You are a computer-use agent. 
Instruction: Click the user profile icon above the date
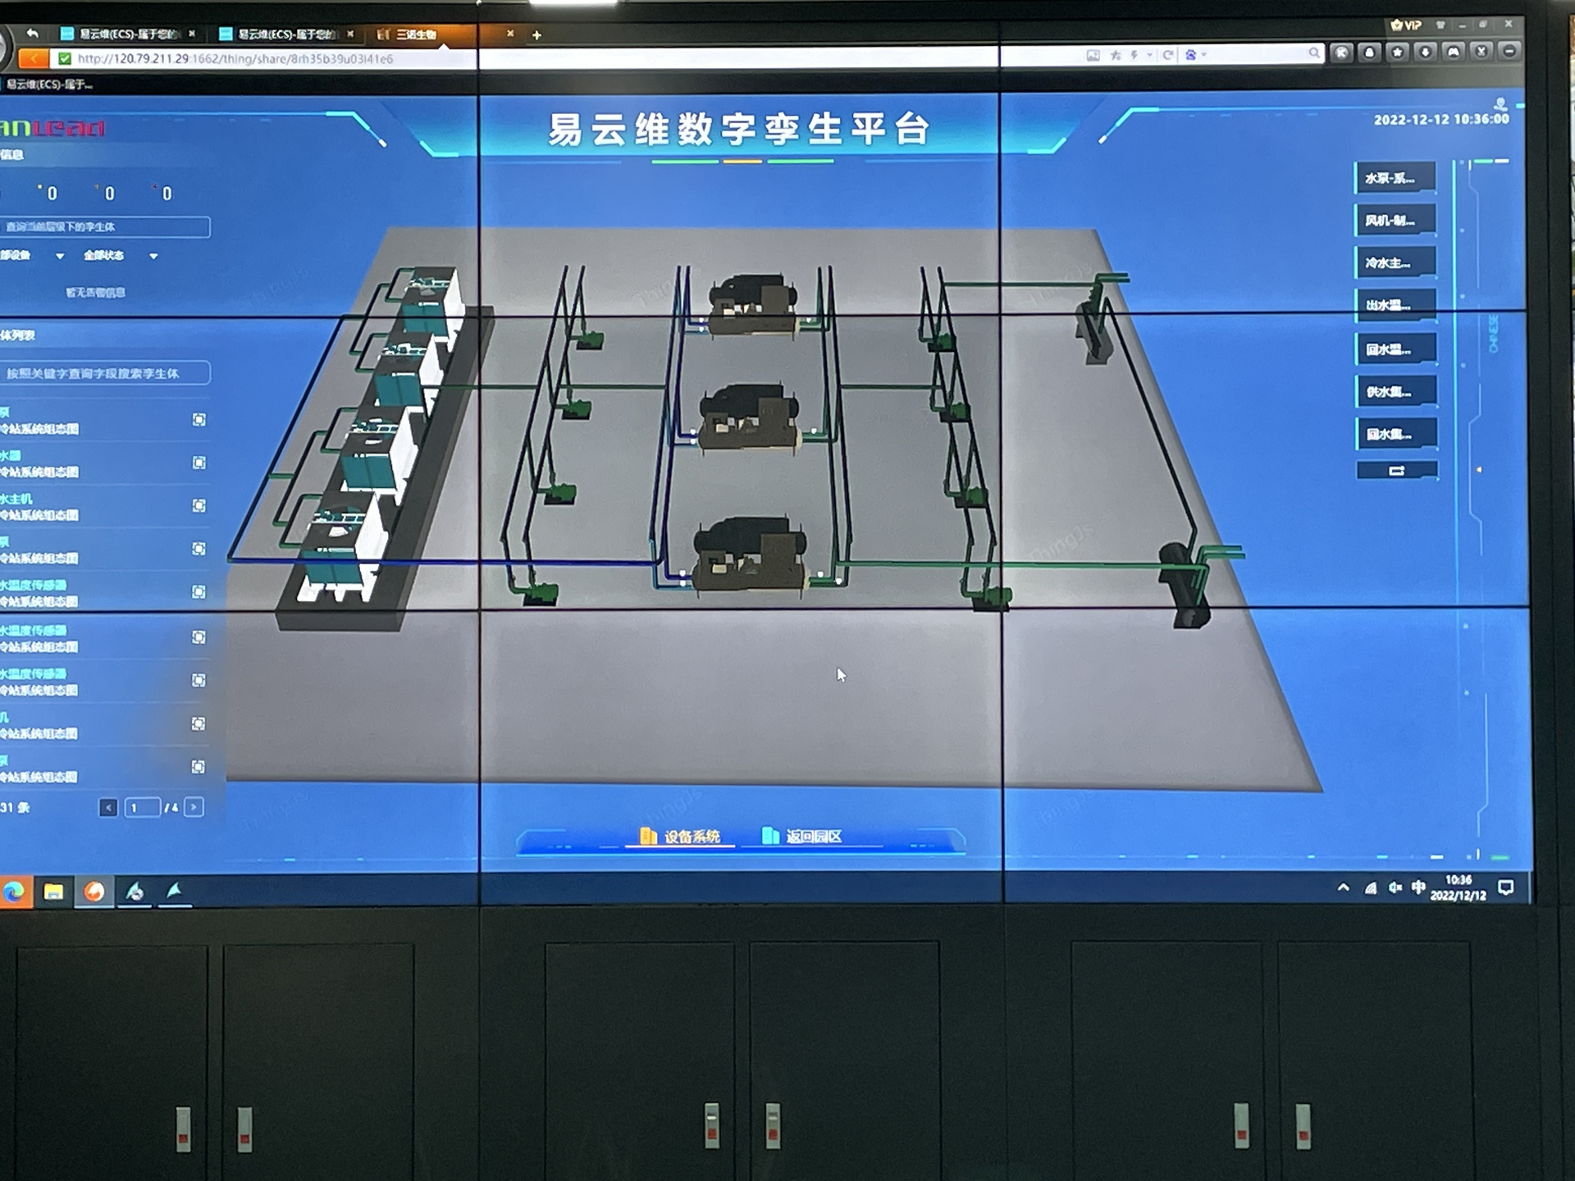point(1500,103)
